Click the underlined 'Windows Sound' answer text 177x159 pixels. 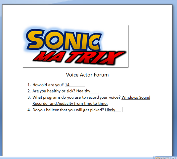pos(136,97)
